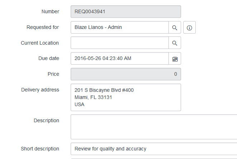Open the Requested for lookup search icon
Image resolution: width=237 pixels, height=159 pixels.
175,28
